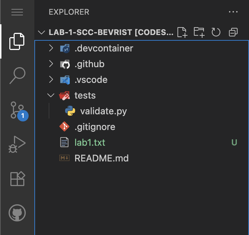Screen dimensions: 249x235
Task: Collapse the LAB-1-SCC-BEVRIST workspace section
Action: (x=41, y=32)
